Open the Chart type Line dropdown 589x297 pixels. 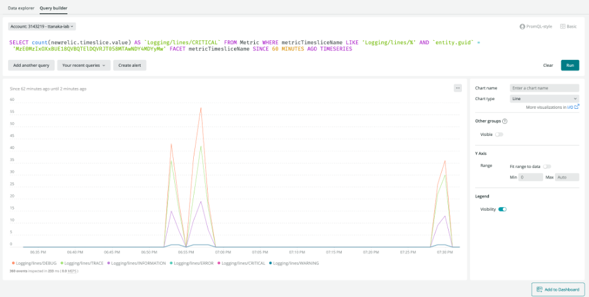pos(544,99)
